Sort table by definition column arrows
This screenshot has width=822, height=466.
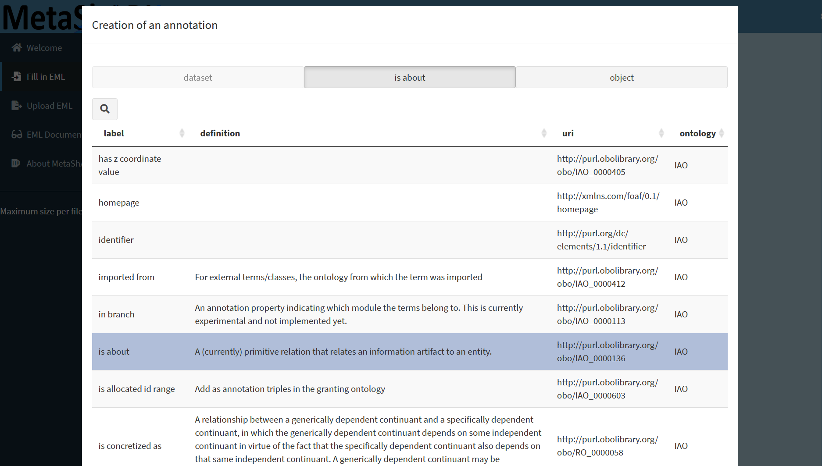[x=544, y=133]
